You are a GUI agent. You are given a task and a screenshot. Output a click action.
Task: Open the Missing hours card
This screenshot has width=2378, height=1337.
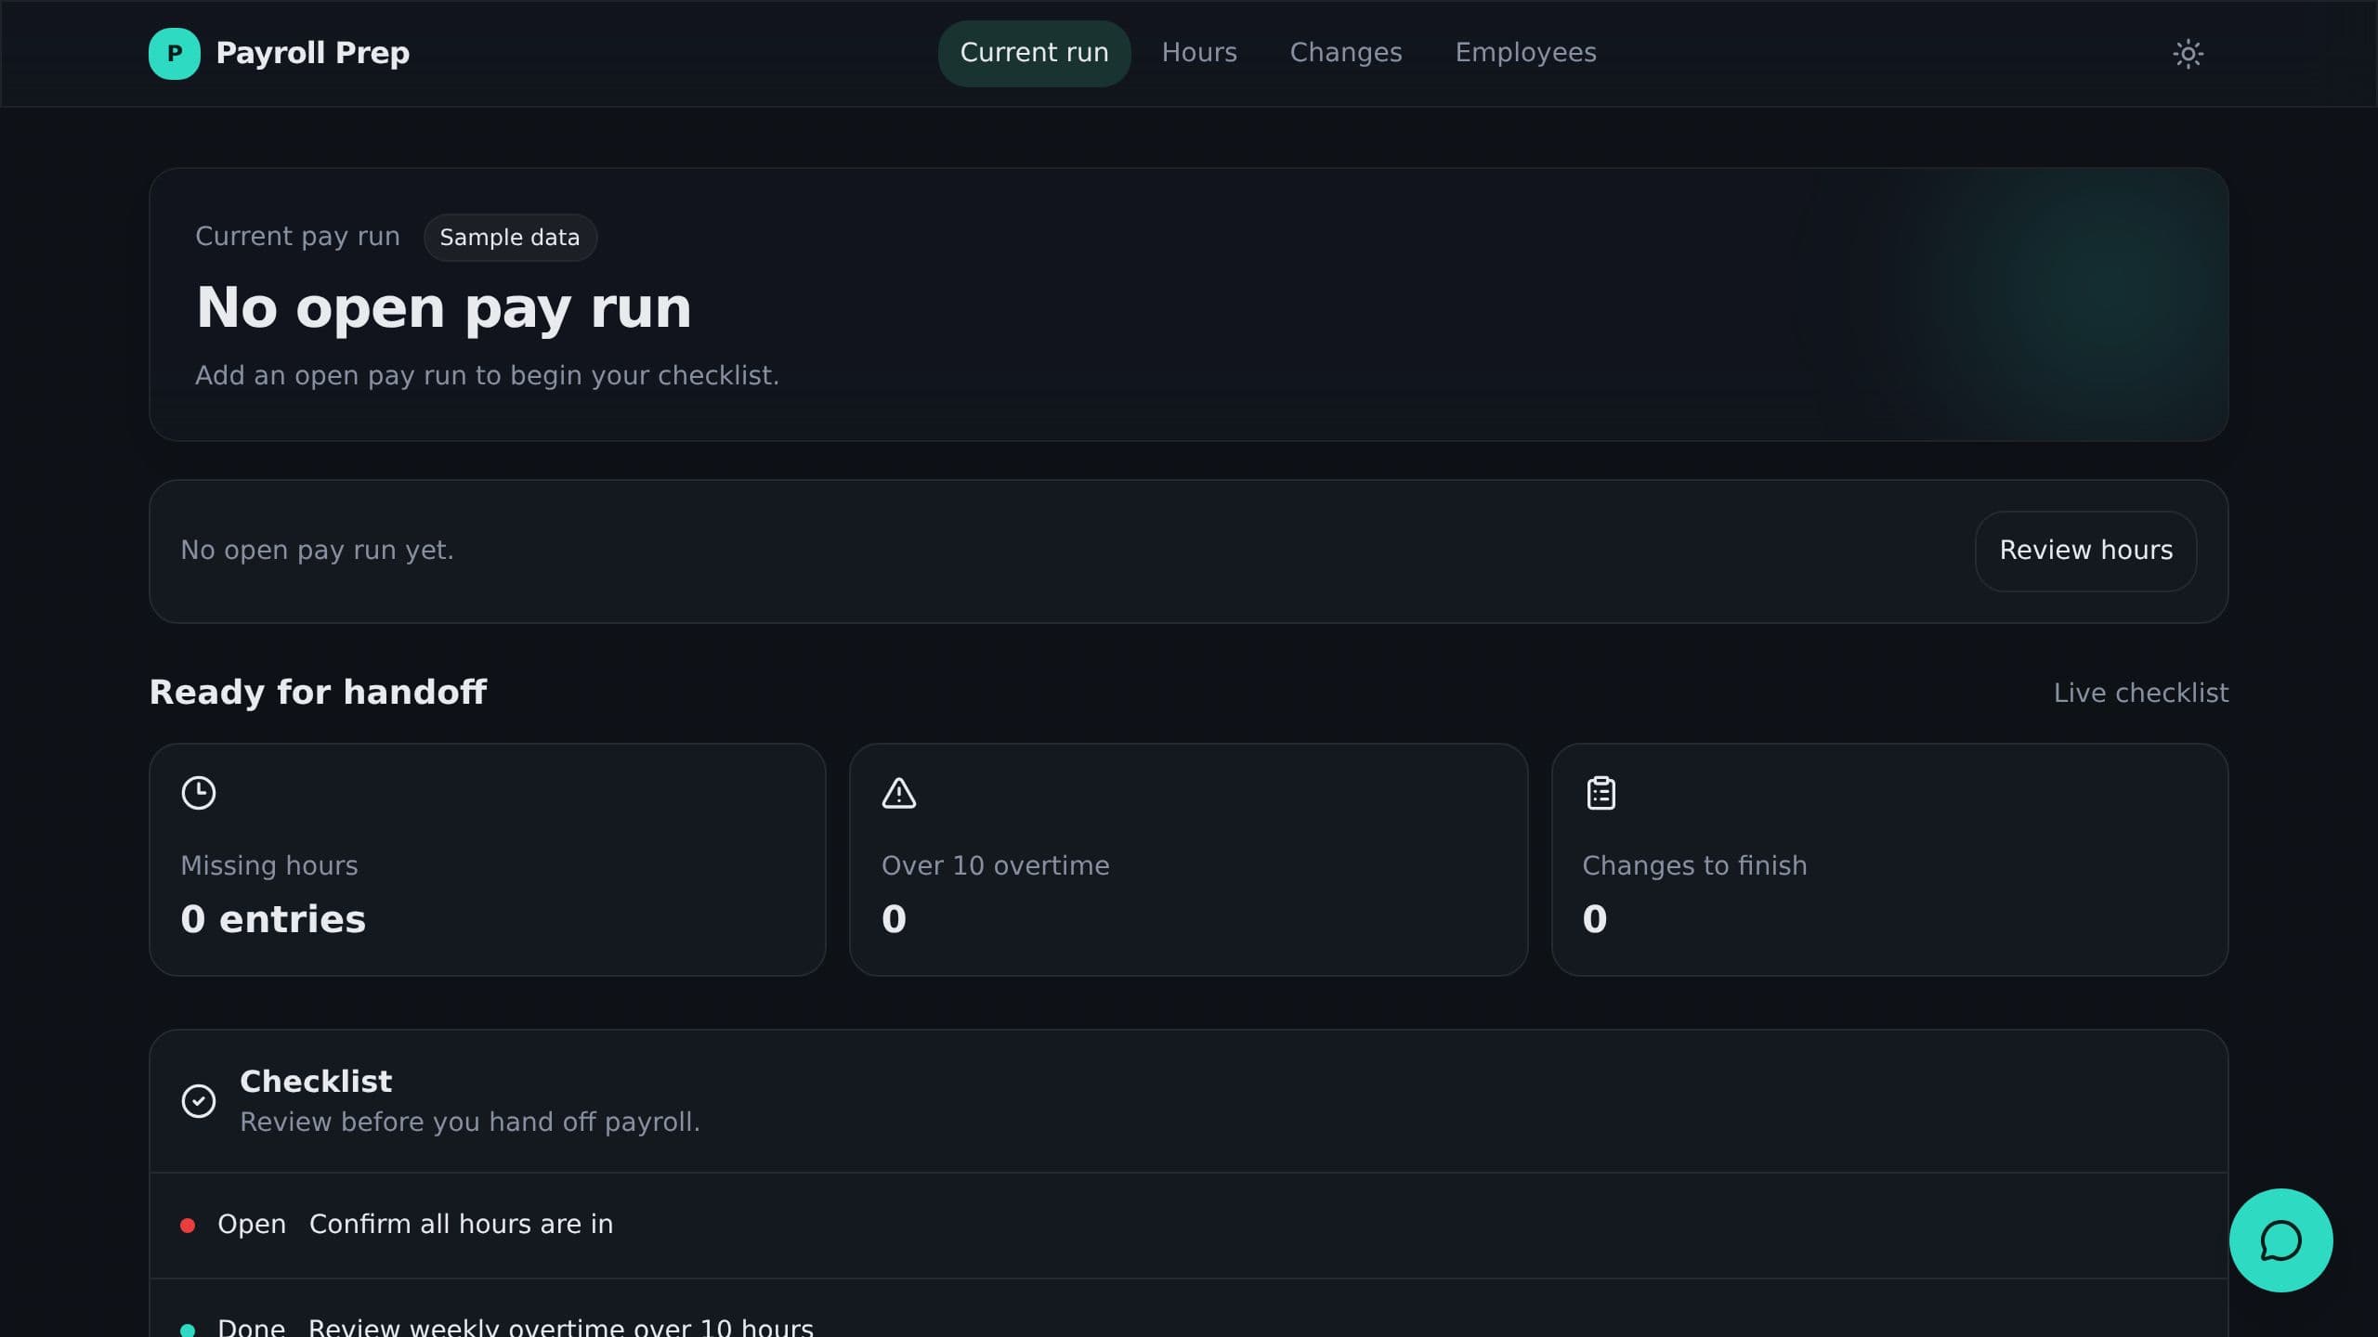click(488, 860)
